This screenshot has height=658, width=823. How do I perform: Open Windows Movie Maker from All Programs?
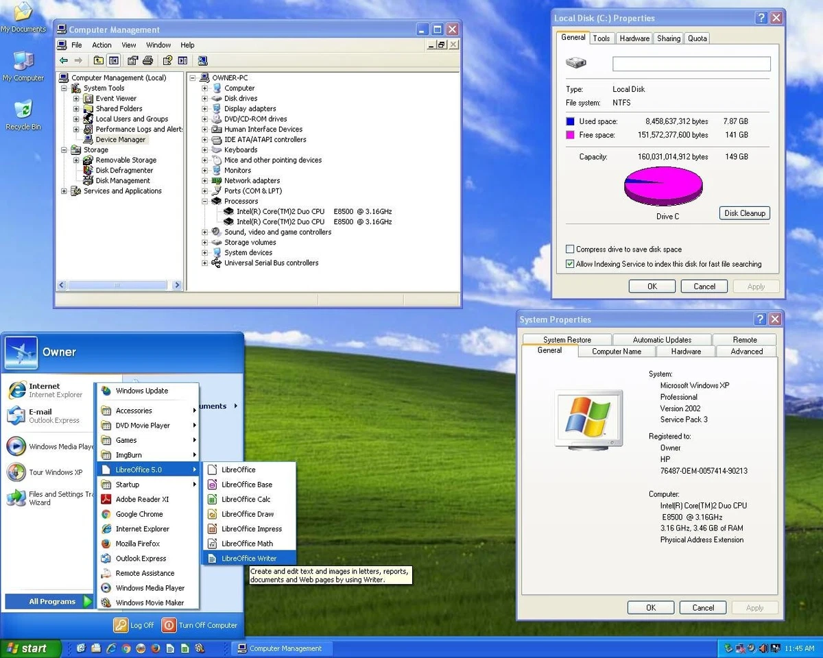click(147, 602)
